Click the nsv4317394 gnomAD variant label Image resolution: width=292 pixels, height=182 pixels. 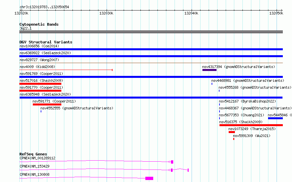[x=239, y=67]
